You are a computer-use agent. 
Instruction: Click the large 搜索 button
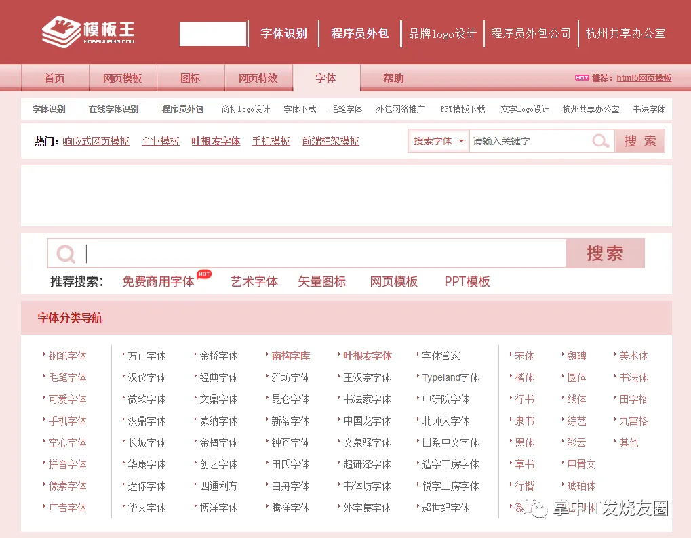click(605, 253)
